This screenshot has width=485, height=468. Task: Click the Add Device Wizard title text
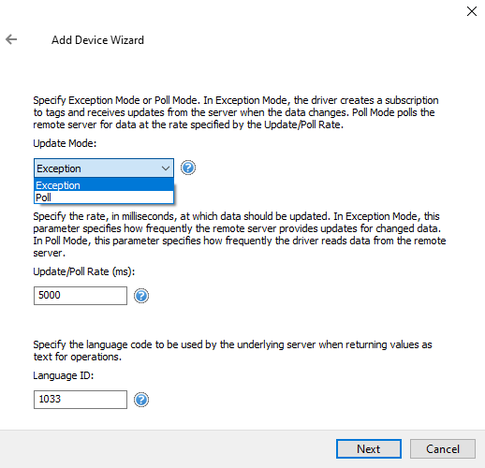97,40
